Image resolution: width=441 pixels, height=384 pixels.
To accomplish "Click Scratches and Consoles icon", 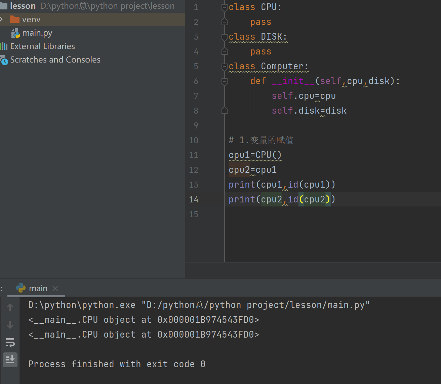I will [x=4, y=60].
